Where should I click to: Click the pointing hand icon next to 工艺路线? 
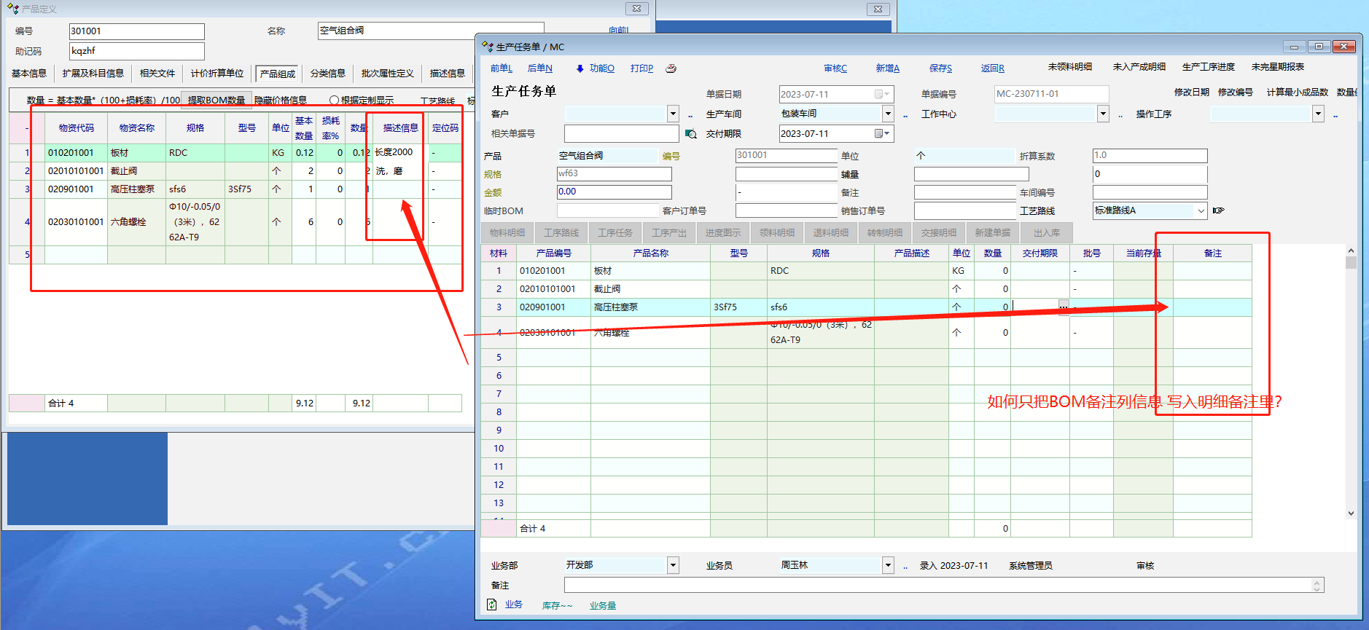tap(1218, 210)
